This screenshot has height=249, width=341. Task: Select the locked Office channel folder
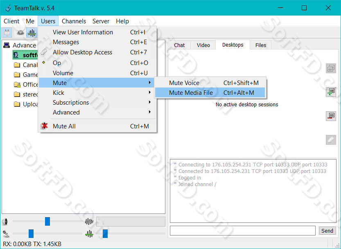point(26,85)
